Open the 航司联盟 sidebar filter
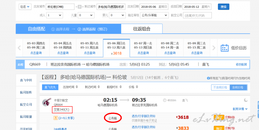This screenshot has height=130, width=259. point(26,117)
